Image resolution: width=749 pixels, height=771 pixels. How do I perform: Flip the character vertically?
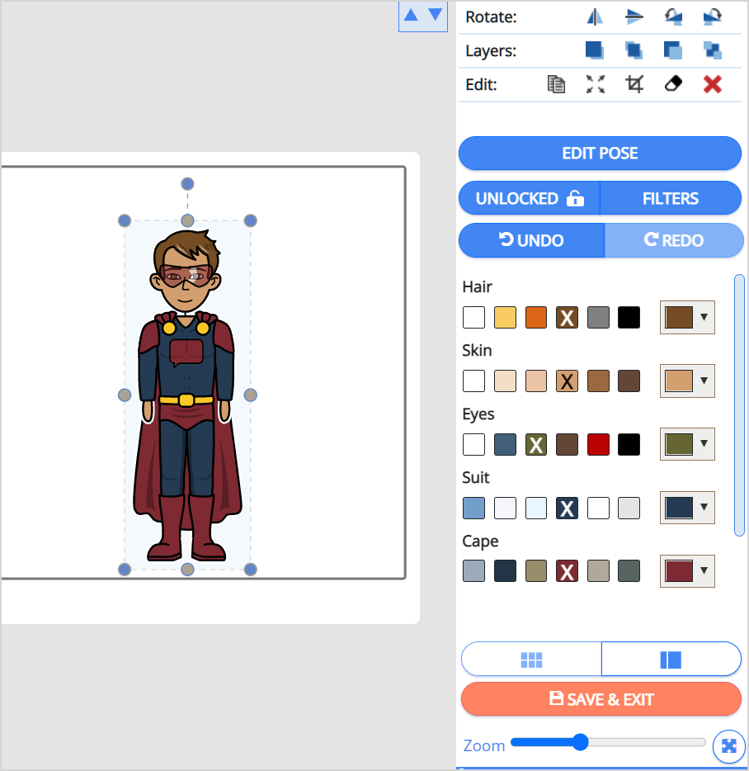[634, 17]
